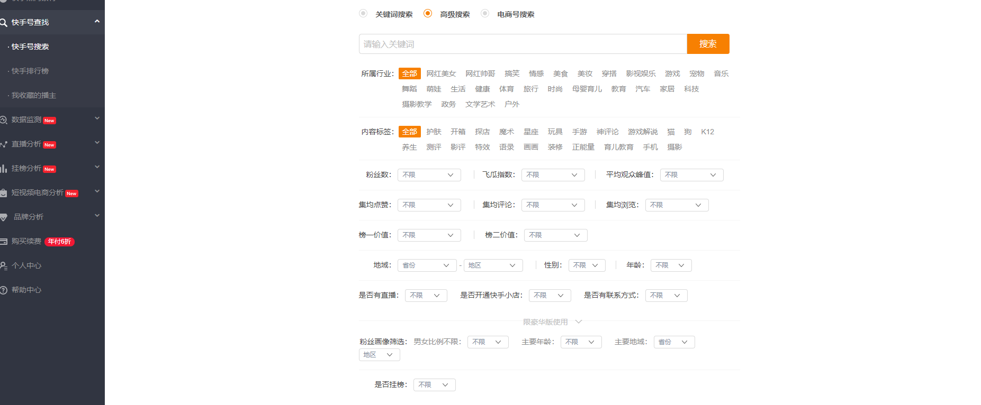
Task: Click the keyword search input field
Action: coord(523,44)
